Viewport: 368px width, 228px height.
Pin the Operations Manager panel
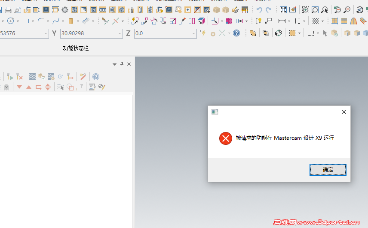point(122,64)
